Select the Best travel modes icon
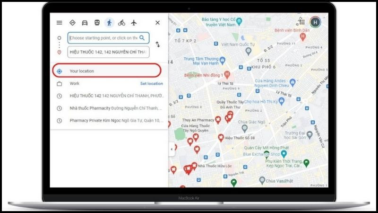Screen dimensions: 378x213 pos(73,22)
